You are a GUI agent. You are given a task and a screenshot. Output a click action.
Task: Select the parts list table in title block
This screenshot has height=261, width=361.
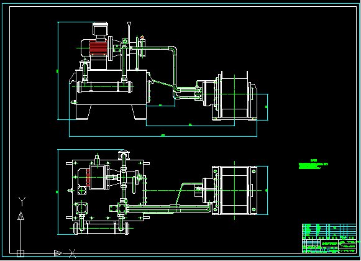point(329,232)
